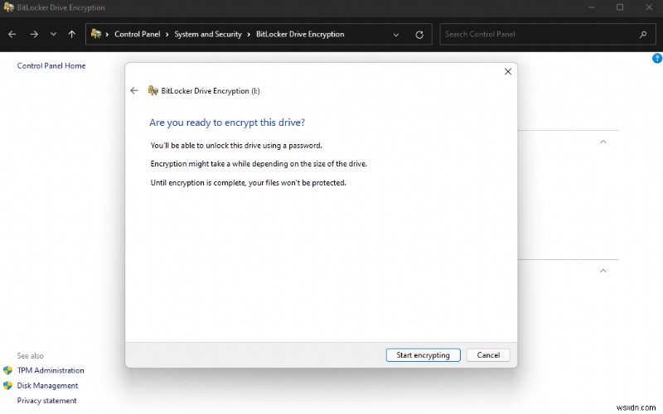The height and width of the screenshot is (414, 663).
Task: Click text 'Until encryption is complete'
Action: point(198,183)
